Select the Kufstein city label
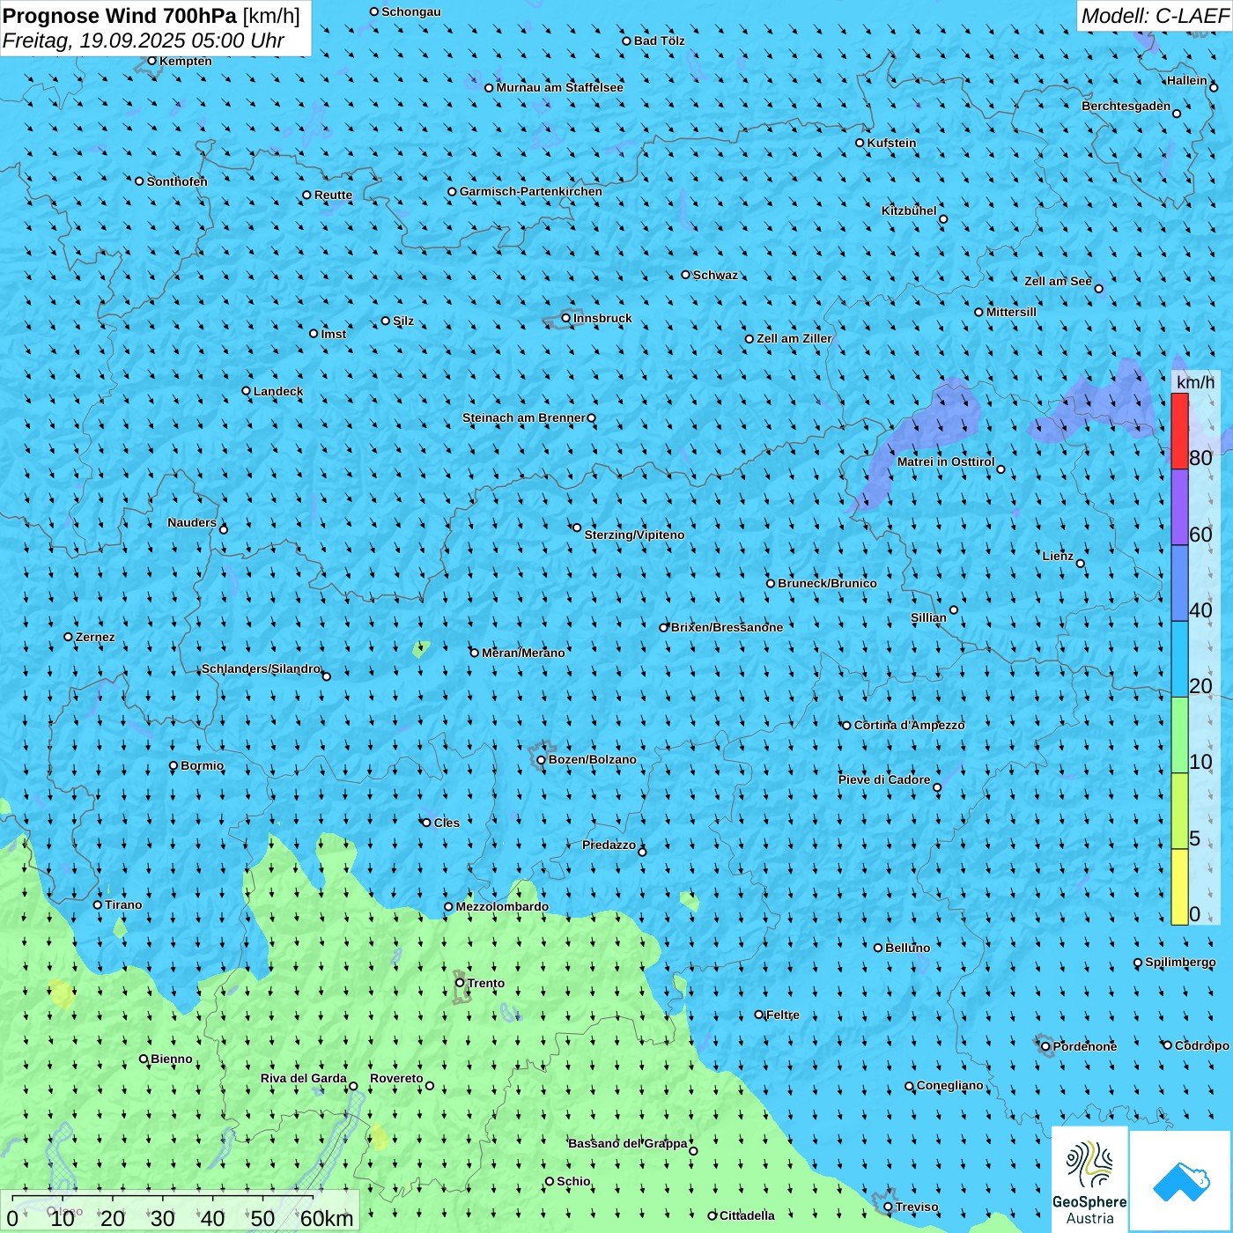This screenshot has height=1233, width=1233. click(x=891, y=143)
